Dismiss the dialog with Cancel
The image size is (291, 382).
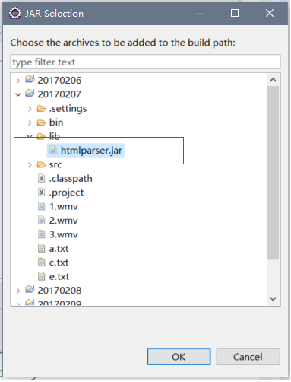[x=248, y=357]
